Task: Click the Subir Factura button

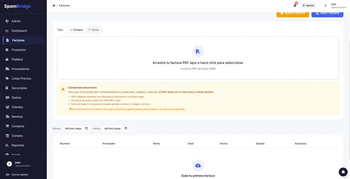Action: [x=327, y=14]
